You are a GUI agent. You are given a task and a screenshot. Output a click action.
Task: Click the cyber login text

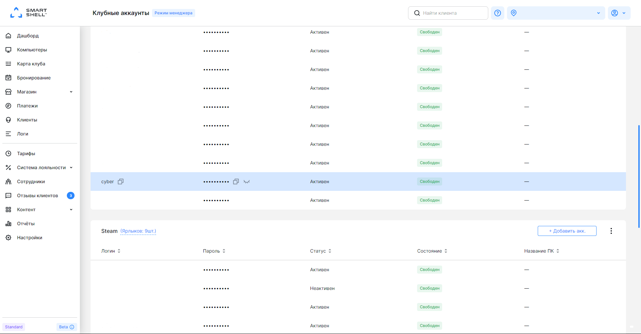pyautogui.click(x=107, y=182)
